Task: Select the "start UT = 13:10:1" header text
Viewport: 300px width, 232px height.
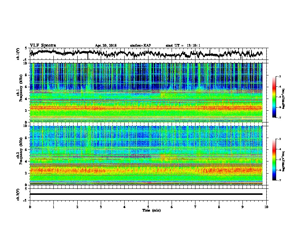Action: pyautogui.click(x=183, y=45)
